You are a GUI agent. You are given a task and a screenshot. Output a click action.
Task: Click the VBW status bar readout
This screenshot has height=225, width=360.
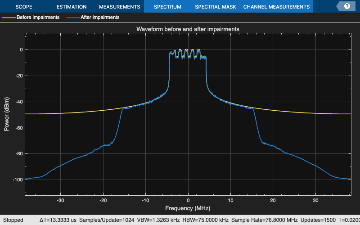pos(158,220)
